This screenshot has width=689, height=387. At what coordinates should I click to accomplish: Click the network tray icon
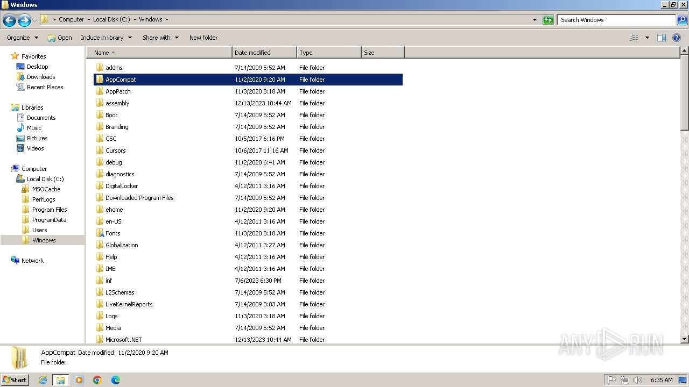(625, 380)
